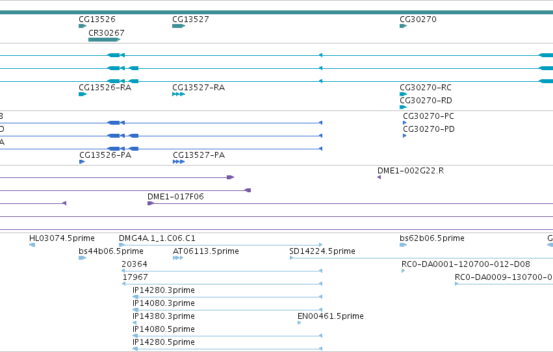Click the CG30270 gene arrow glyph
The image size is (553, 352).
point(404,26)
